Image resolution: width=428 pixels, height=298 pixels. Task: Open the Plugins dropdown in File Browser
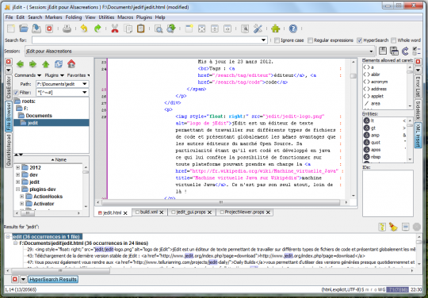point(55,75)
